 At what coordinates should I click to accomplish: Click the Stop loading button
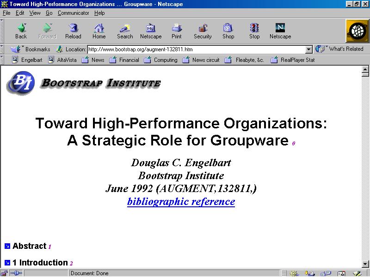tap(254, 31)
